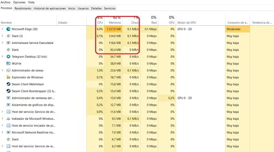The height and width of the screenshot is (152, 274).
Task: Switch to the Servicios tab
Action: [110, 8]
